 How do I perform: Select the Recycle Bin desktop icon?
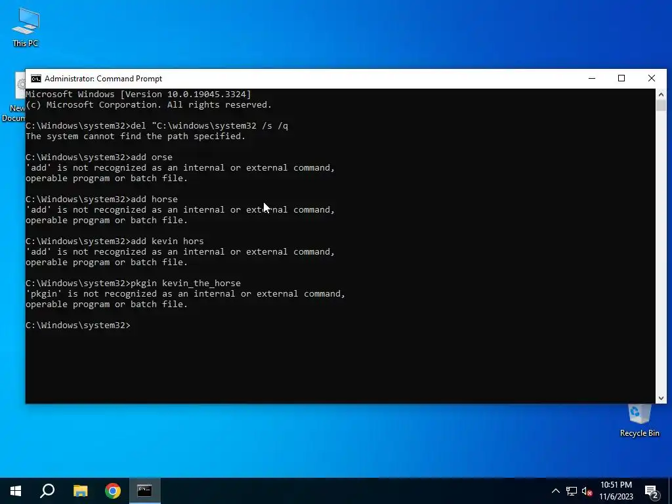click(639, 421)
